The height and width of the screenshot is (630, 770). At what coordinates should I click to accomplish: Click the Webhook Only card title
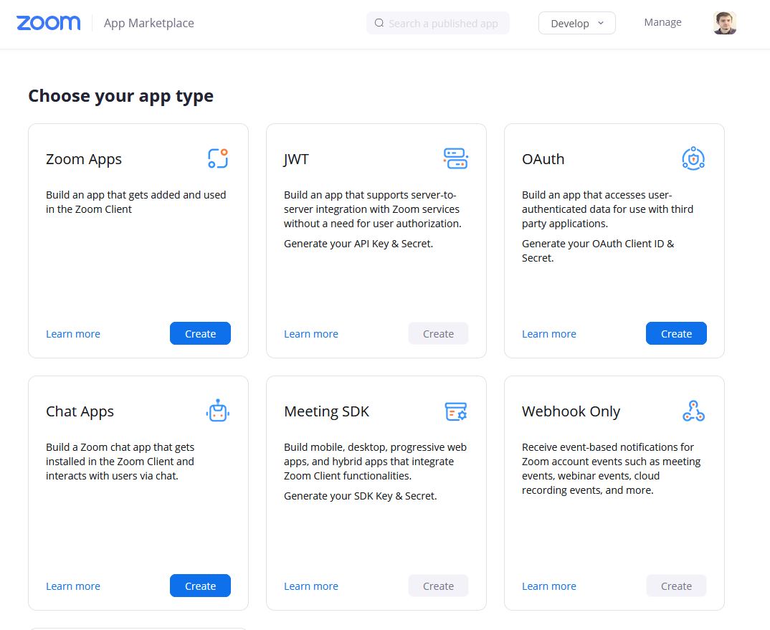pyautogui.click(x=571, y=411)
